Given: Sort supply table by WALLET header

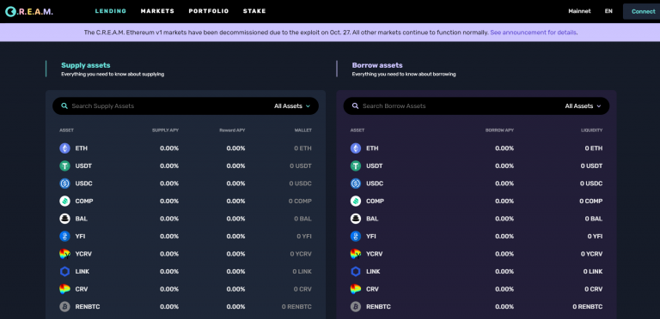Looking at the screenshot, I should [303, 130].
